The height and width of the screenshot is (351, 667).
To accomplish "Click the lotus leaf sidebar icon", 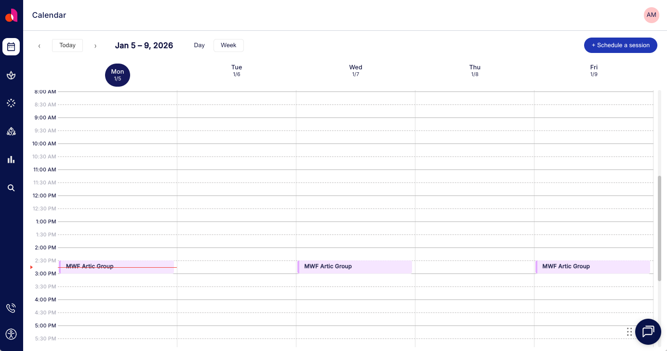I will [11, 75].
